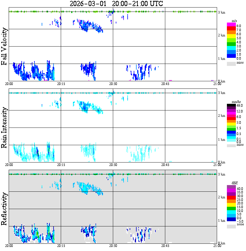Click the 'Reflectivity' axis label
The width and height of the screenshot is (246, 251).
click(4, 209)
